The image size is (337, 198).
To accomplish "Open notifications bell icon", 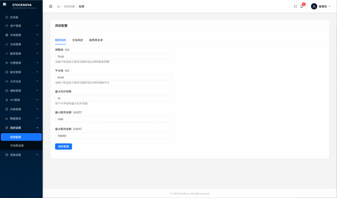I will coord(301,6).
